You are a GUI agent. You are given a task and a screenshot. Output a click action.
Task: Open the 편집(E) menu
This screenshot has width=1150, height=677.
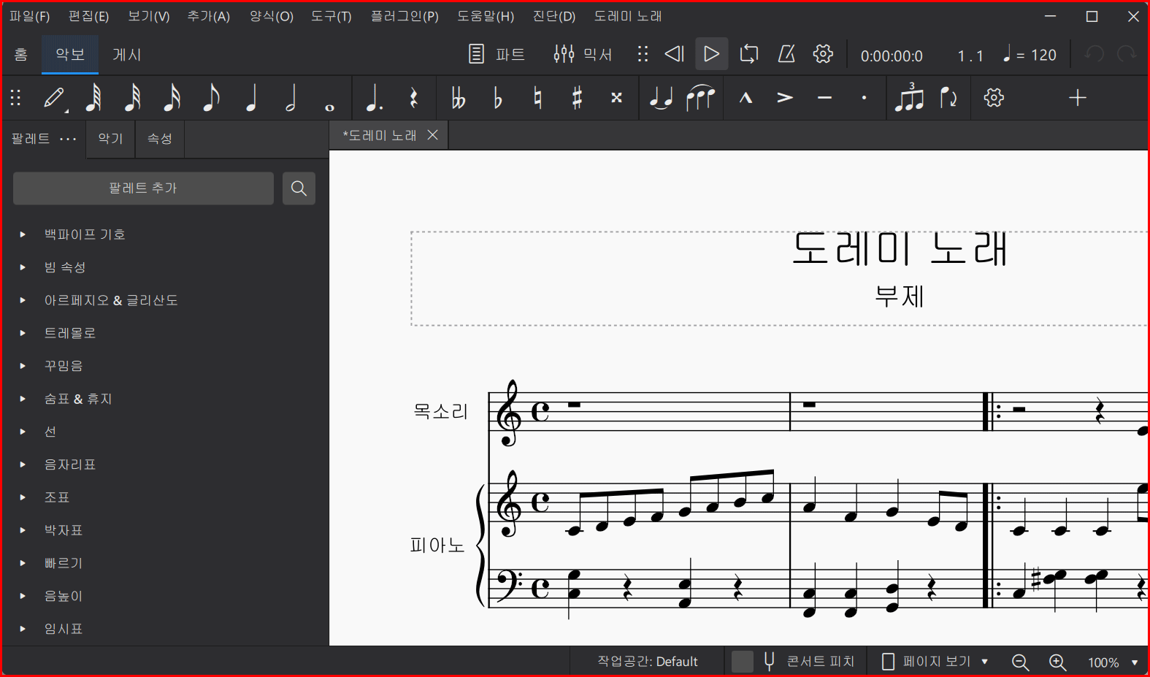[x=88, y=16]
